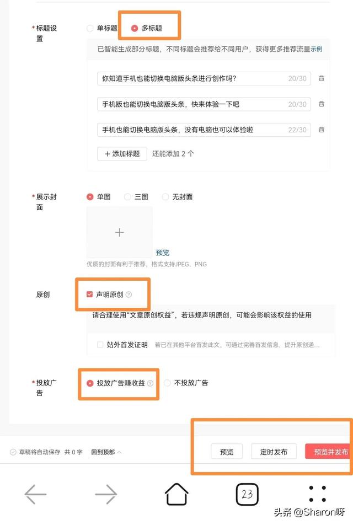Click the 展示封面 field label

click(x=46, y=202)
